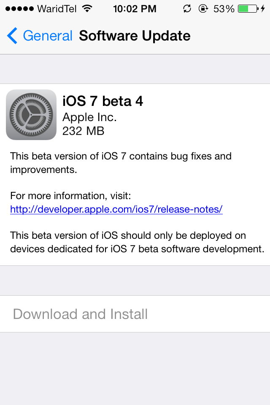Image resolution: width=270 pixels, height=405 pixels.
Task: Tap the blue back chevron arrow
Action: pyautogui.click(x=12, y=35)
